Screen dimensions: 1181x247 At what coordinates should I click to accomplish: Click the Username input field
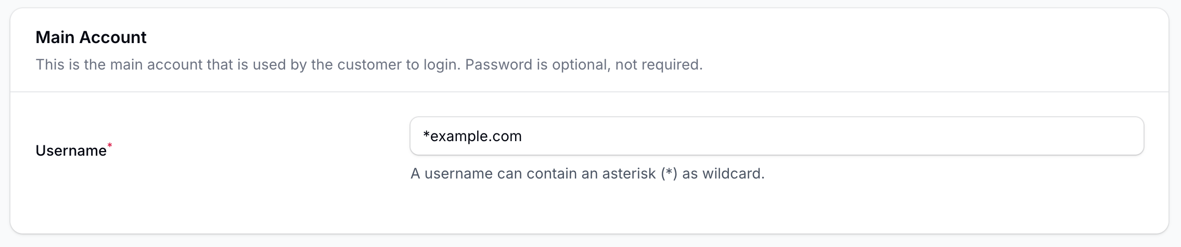pyautogui.click(x=776, y=136)
